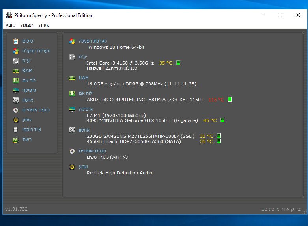
Task: Click the hard drive icon beside sidebar אחסון
Action: pyautogui.click(x=16, y=100)
